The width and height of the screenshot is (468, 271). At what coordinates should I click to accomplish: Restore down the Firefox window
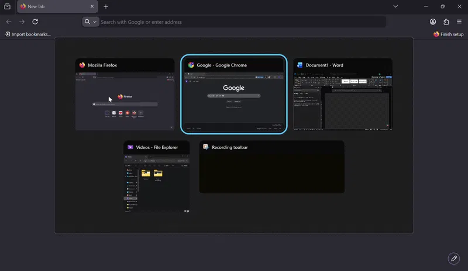point(443,6)
